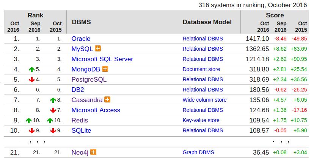The width and height of the screenshot is (314, 158).
Task: Click the plus icon beside Neo4j
Action: tap(93, 152)
